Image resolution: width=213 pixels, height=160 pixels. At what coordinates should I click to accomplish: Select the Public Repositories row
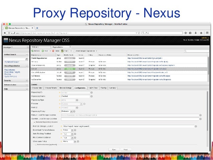coord(119,58)
